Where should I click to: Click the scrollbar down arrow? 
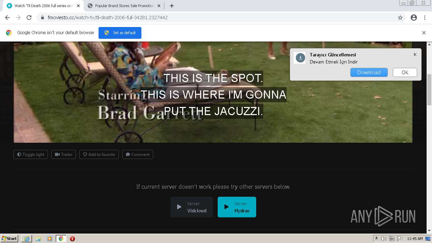tap(429, 231)
